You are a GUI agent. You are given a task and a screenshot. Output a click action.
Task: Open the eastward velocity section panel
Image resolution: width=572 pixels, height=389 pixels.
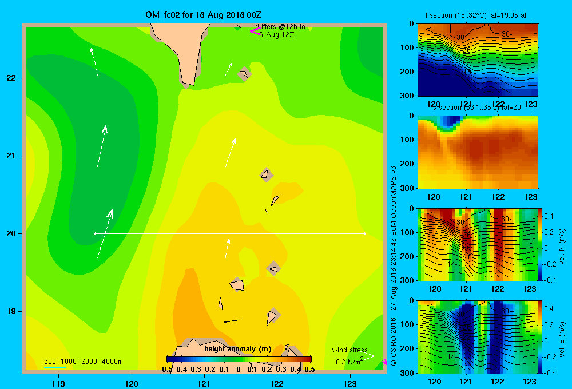click(x=477, y=337)
